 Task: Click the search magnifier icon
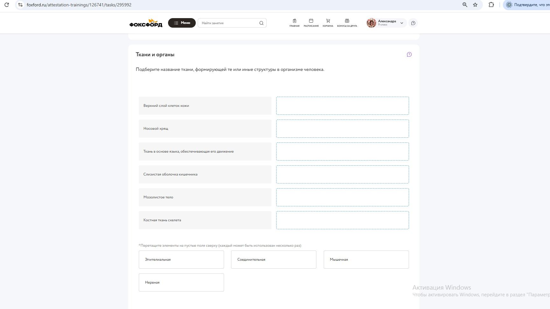point(261,23)
